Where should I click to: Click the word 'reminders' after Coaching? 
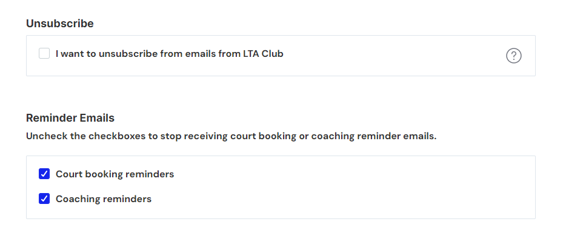(x=127, y=199)
